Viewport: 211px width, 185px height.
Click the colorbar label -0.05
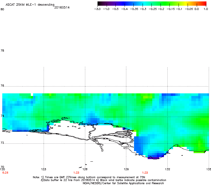click(189, 9)
